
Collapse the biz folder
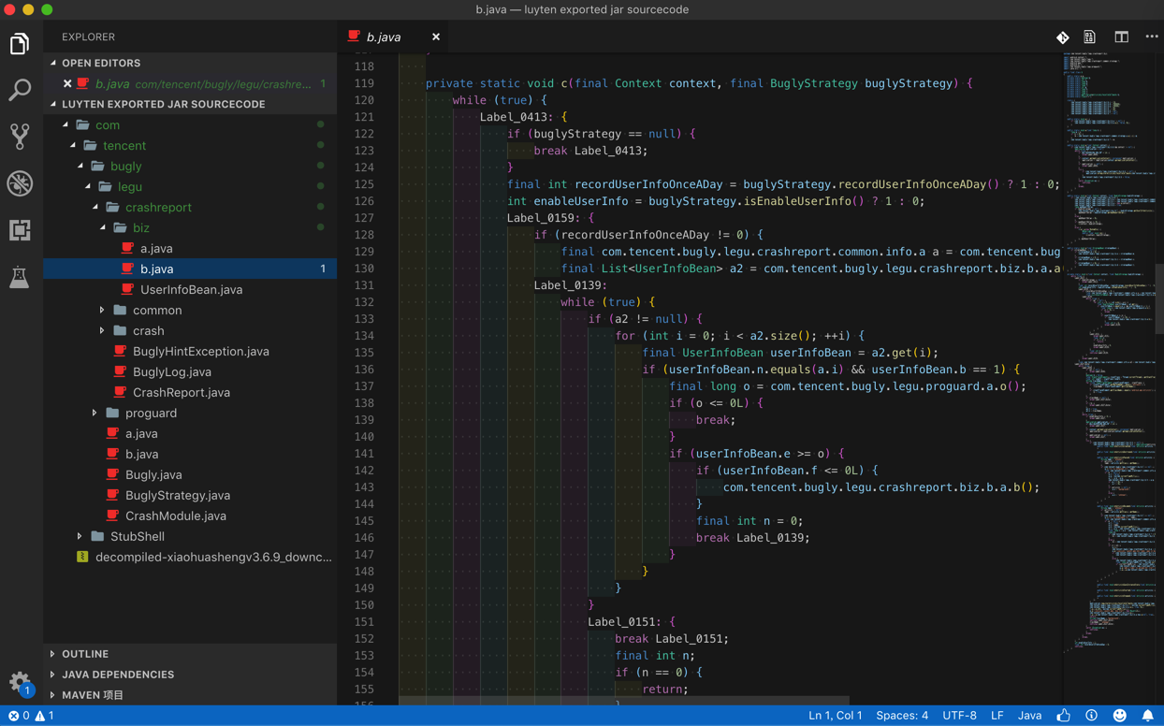[x=103, y=228]
